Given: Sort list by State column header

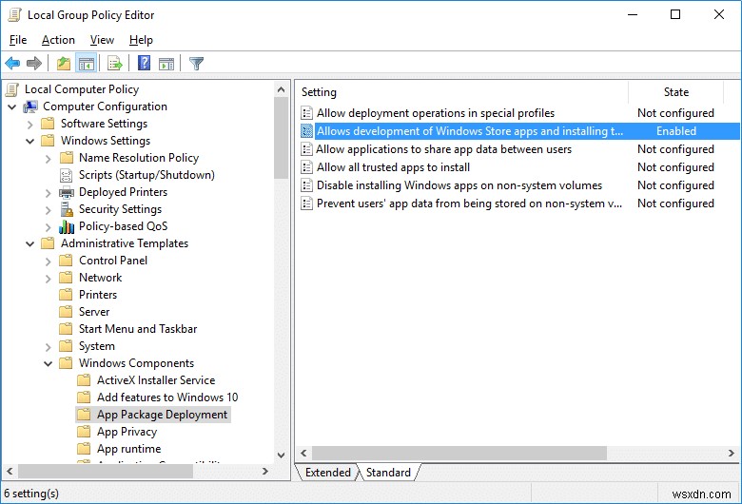Looking at the screenshot, I should 675,92.
